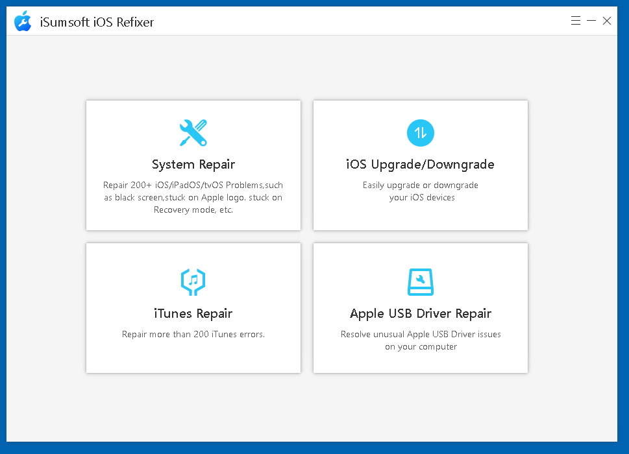Click "Easily upgrade or downgrade" description text
Screen dimensions: 629x454
pos(421,191)
